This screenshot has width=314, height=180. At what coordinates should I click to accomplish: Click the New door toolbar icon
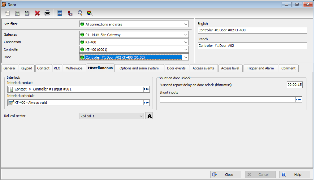[x=7, y=13]
